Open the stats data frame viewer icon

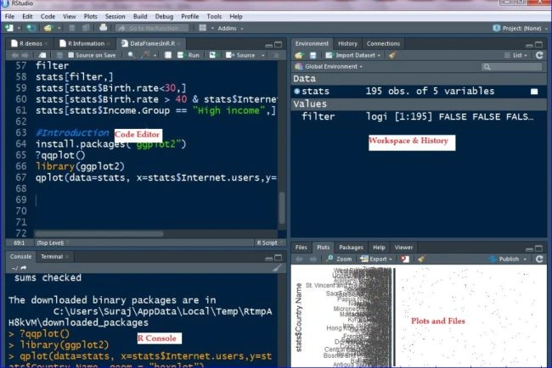click(x=534, y=92)
